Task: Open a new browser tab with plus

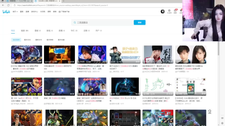Action: [64, 1]
